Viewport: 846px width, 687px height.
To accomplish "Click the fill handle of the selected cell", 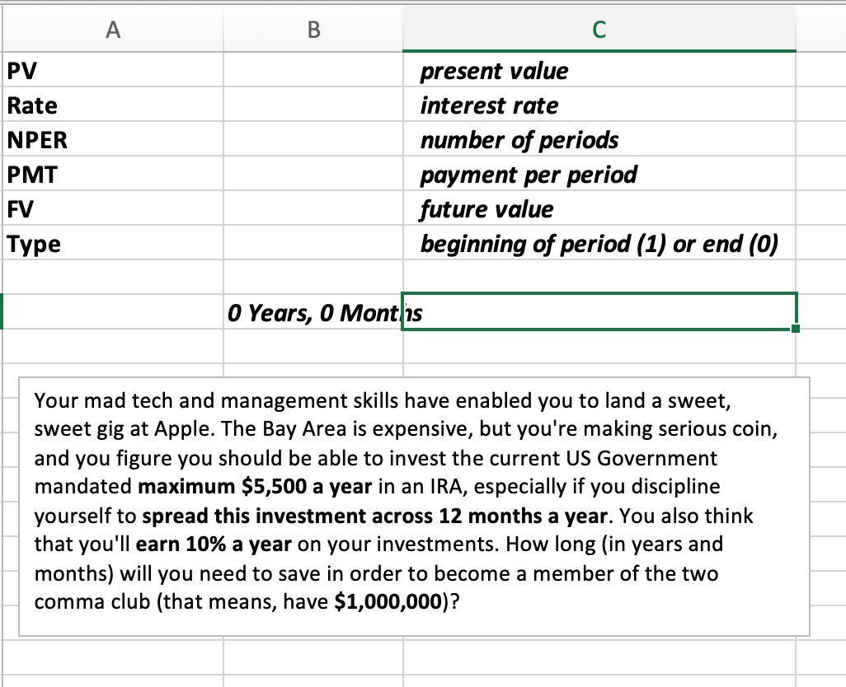I will pyautogui.click(x=795, y=329).
